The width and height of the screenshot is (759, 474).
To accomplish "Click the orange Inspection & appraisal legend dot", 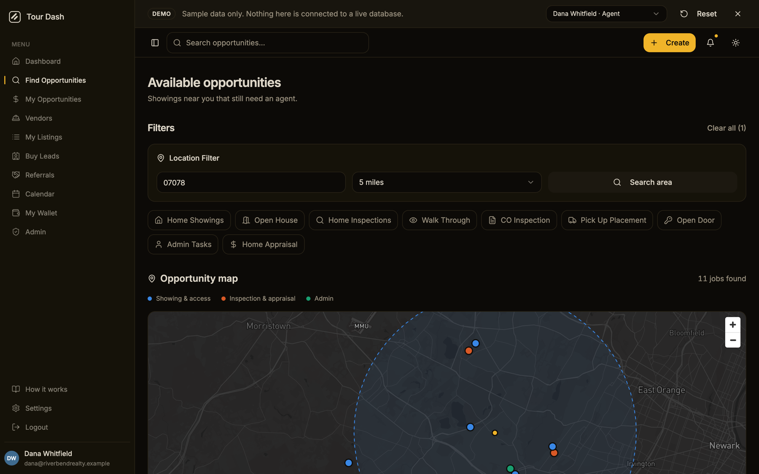I will [x=223, y=299].
